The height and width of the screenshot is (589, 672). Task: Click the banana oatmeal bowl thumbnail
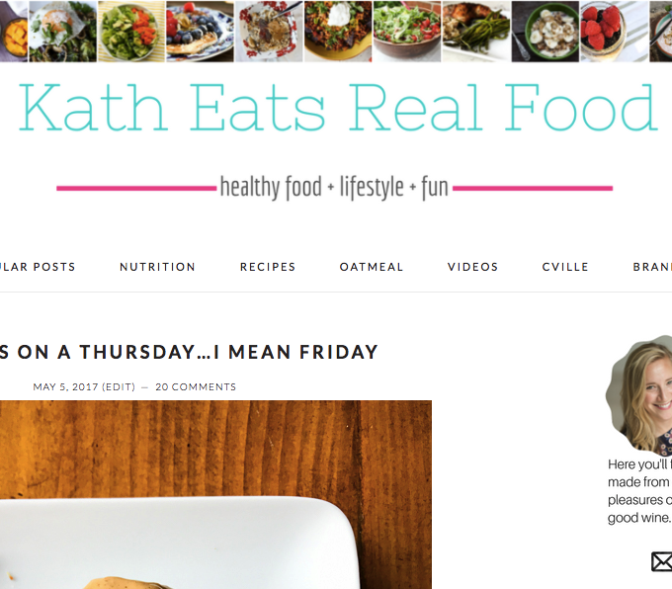point(546,32)
